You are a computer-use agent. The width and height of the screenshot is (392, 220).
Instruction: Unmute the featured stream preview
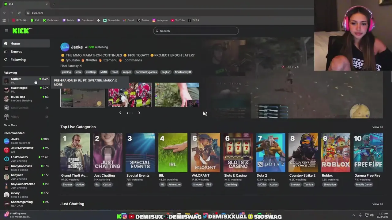click(x=205, y=113)
